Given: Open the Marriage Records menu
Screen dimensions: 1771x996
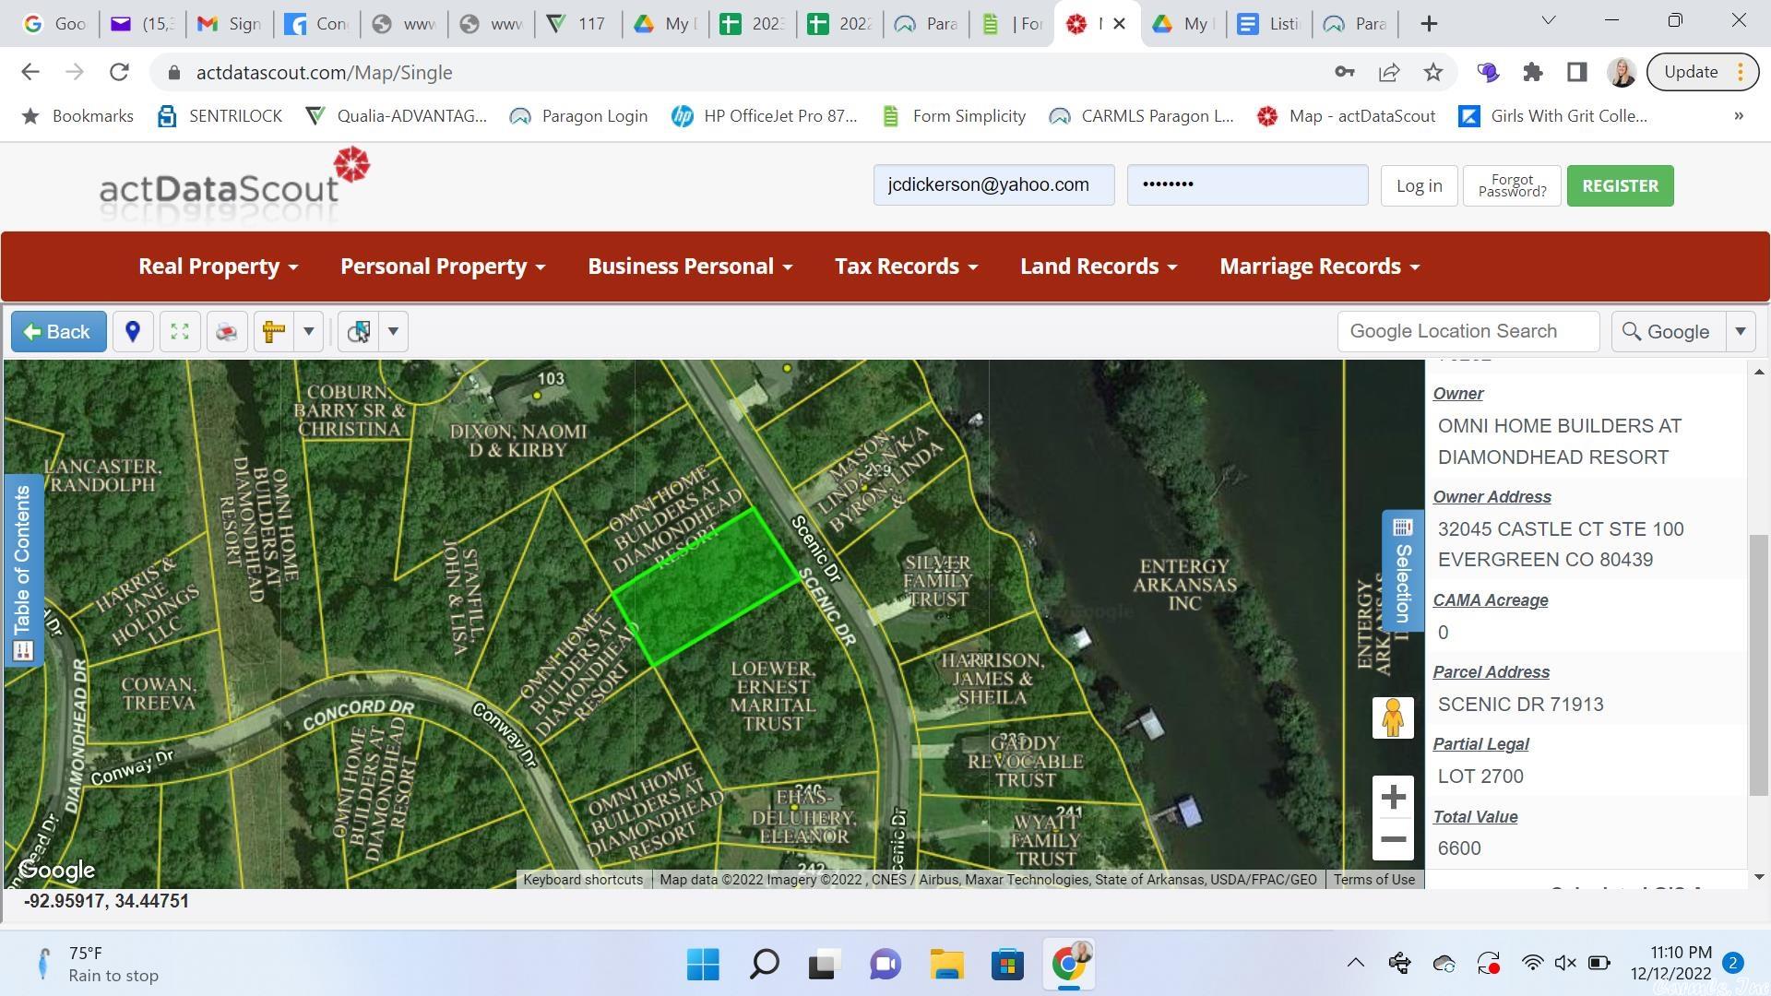Looking at the screenshot, I should coord(1319,267).
